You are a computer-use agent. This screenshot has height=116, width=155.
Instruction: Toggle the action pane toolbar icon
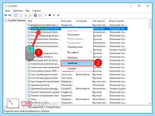click(40, 15)
